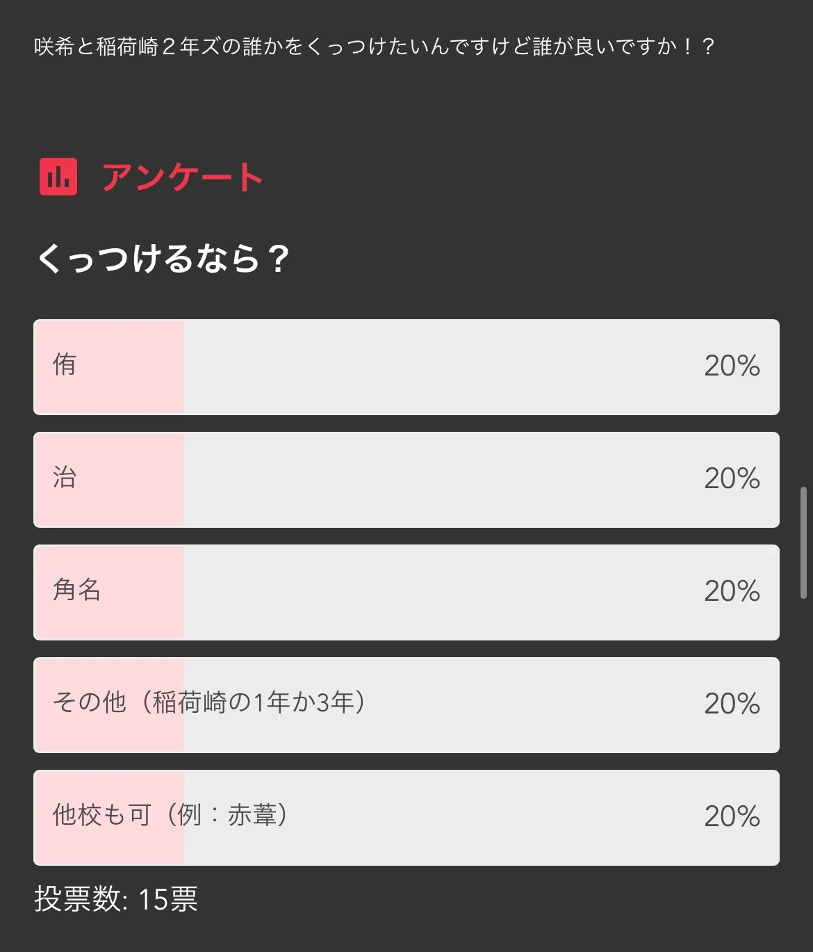
Task: Click the 20% result beside 侑
Action: coord(732,366)
